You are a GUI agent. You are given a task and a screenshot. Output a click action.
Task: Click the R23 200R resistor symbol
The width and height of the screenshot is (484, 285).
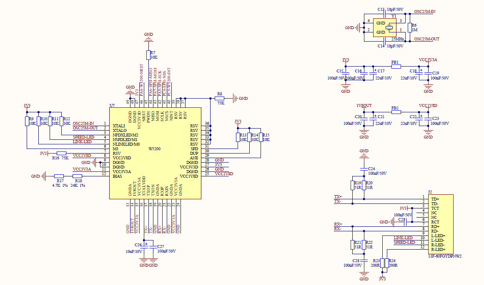[x=382, y=263]
